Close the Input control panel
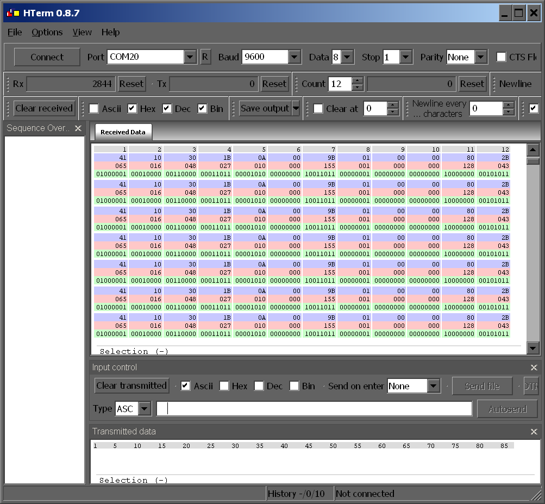Screen dimensions: 545x504 pyautogui.click(x=534, y=368)
